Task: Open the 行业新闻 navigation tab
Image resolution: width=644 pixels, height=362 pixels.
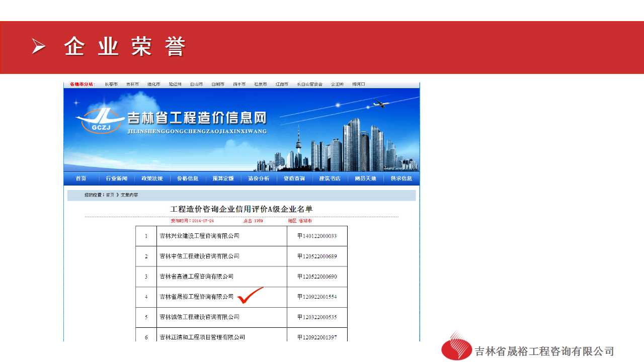Action: pyautogui.click(x=117, y=178)
